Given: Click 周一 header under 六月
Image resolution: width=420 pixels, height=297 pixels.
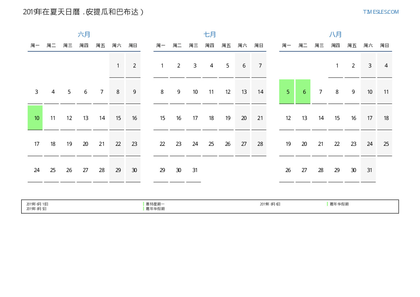Looking at the screenshot, I should 35,46.
